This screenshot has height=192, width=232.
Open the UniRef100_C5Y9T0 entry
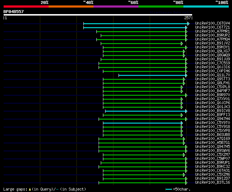(x=212, y=123)
